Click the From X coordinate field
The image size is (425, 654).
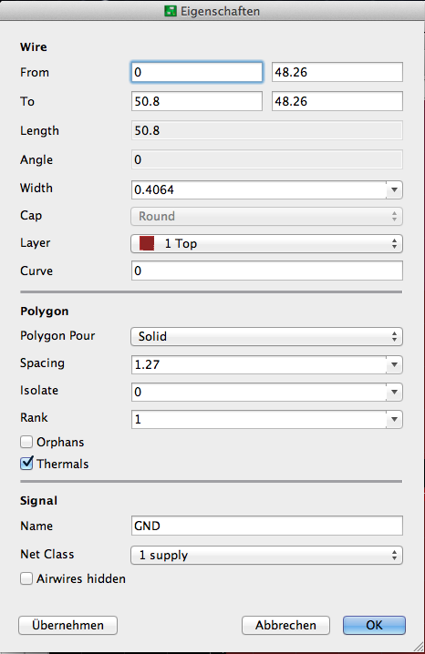197,72
